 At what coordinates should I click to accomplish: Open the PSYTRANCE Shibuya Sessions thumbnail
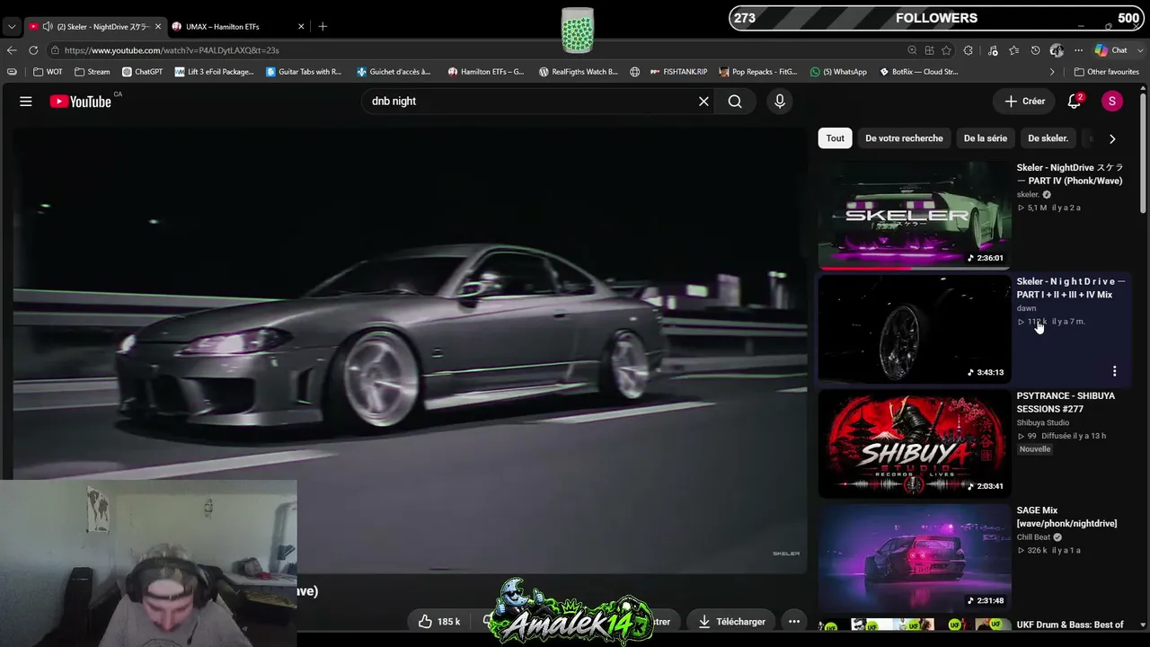coord(915,443)
